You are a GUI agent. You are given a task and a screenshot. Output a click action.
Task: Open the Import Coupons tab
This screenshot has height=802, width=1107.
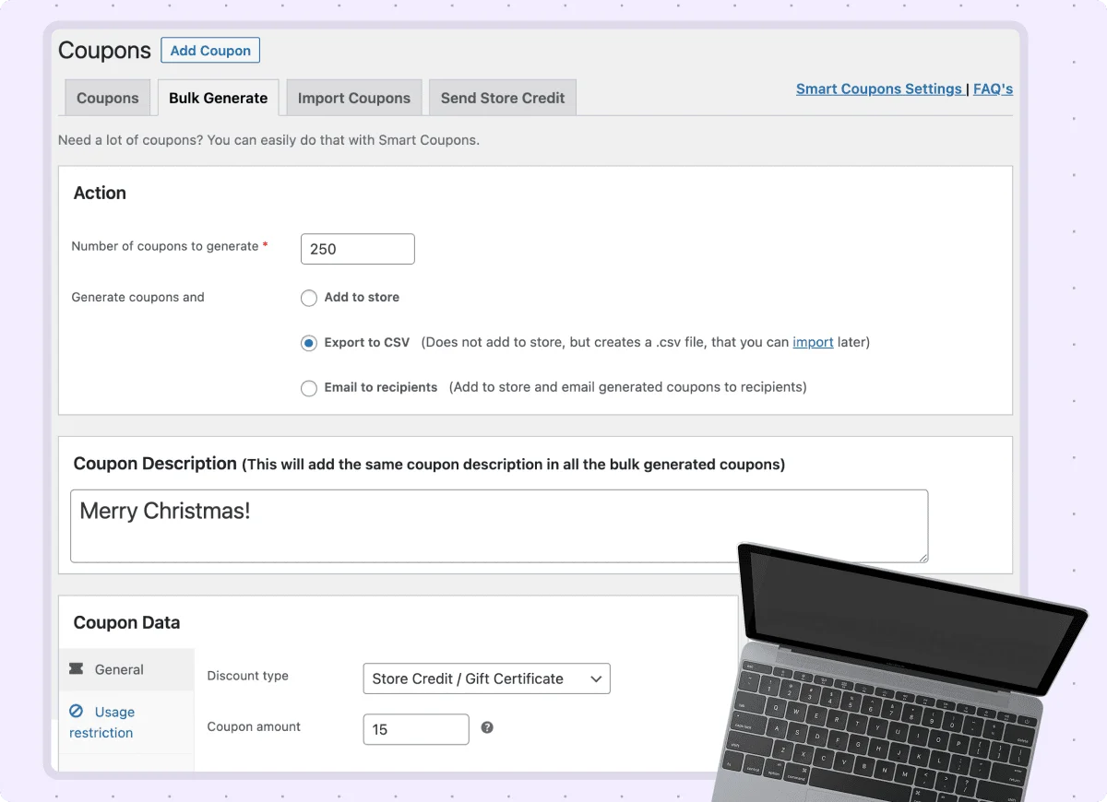(354, 98)
